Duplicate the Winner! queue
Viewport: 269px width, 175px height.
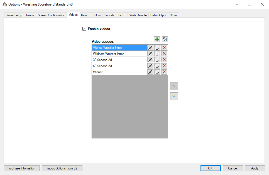click(x=157, y=72)
